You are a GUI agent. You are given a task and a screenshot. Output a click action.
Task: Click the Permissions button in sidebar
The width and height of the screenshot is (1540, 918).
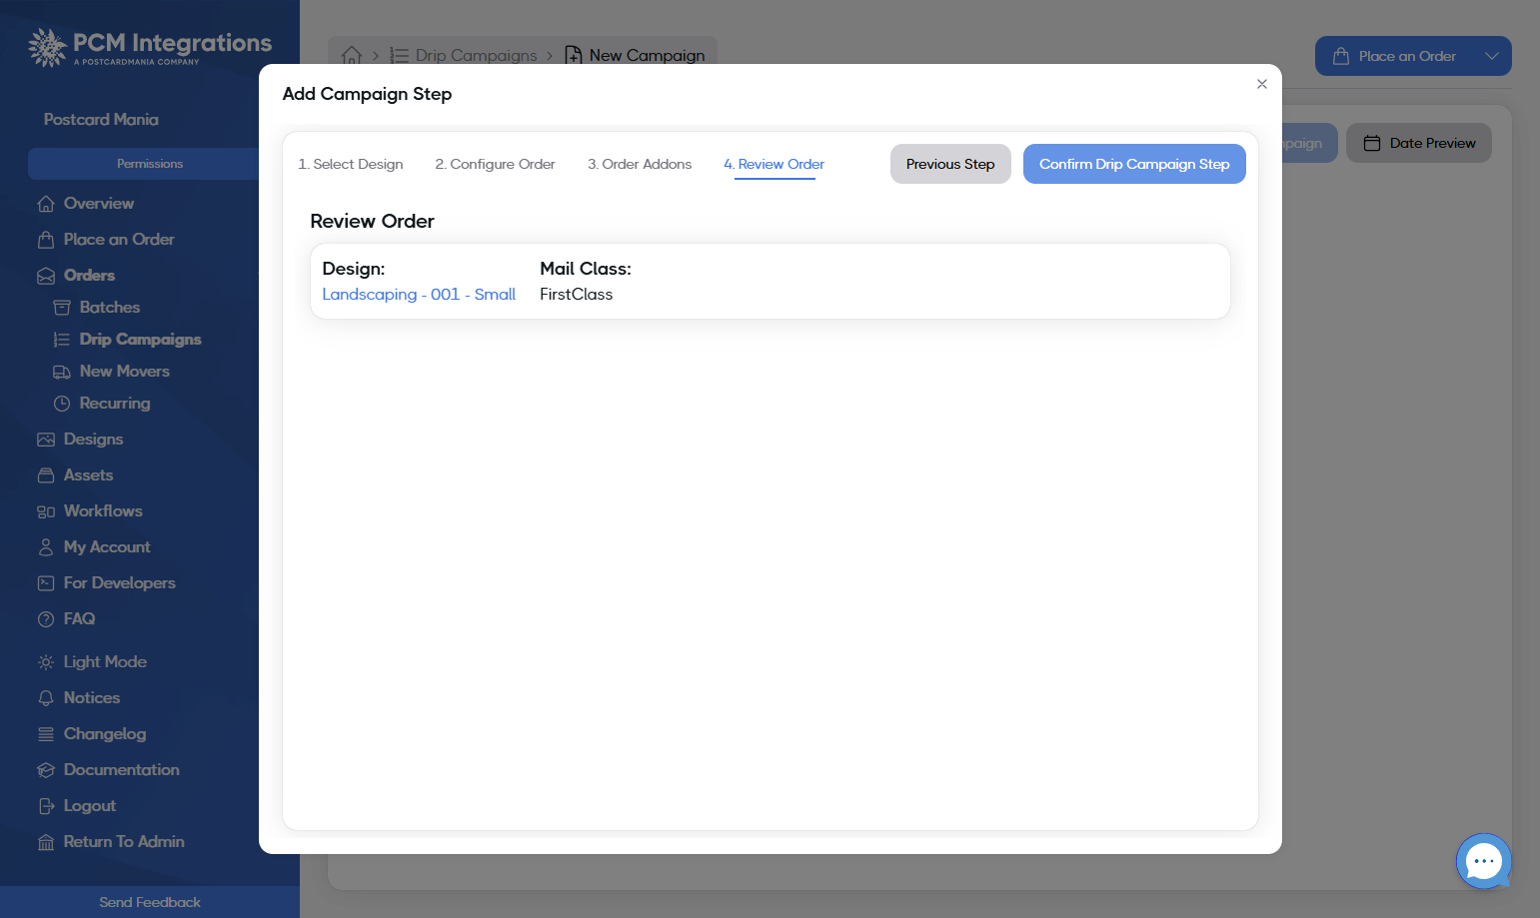point(150,164)
